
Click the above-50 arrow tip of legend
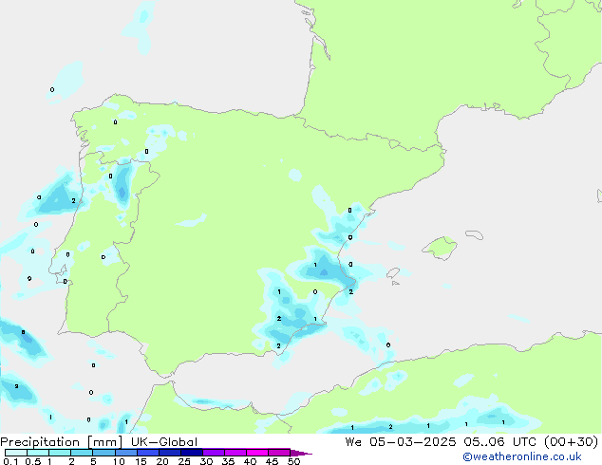pos(301,453)
